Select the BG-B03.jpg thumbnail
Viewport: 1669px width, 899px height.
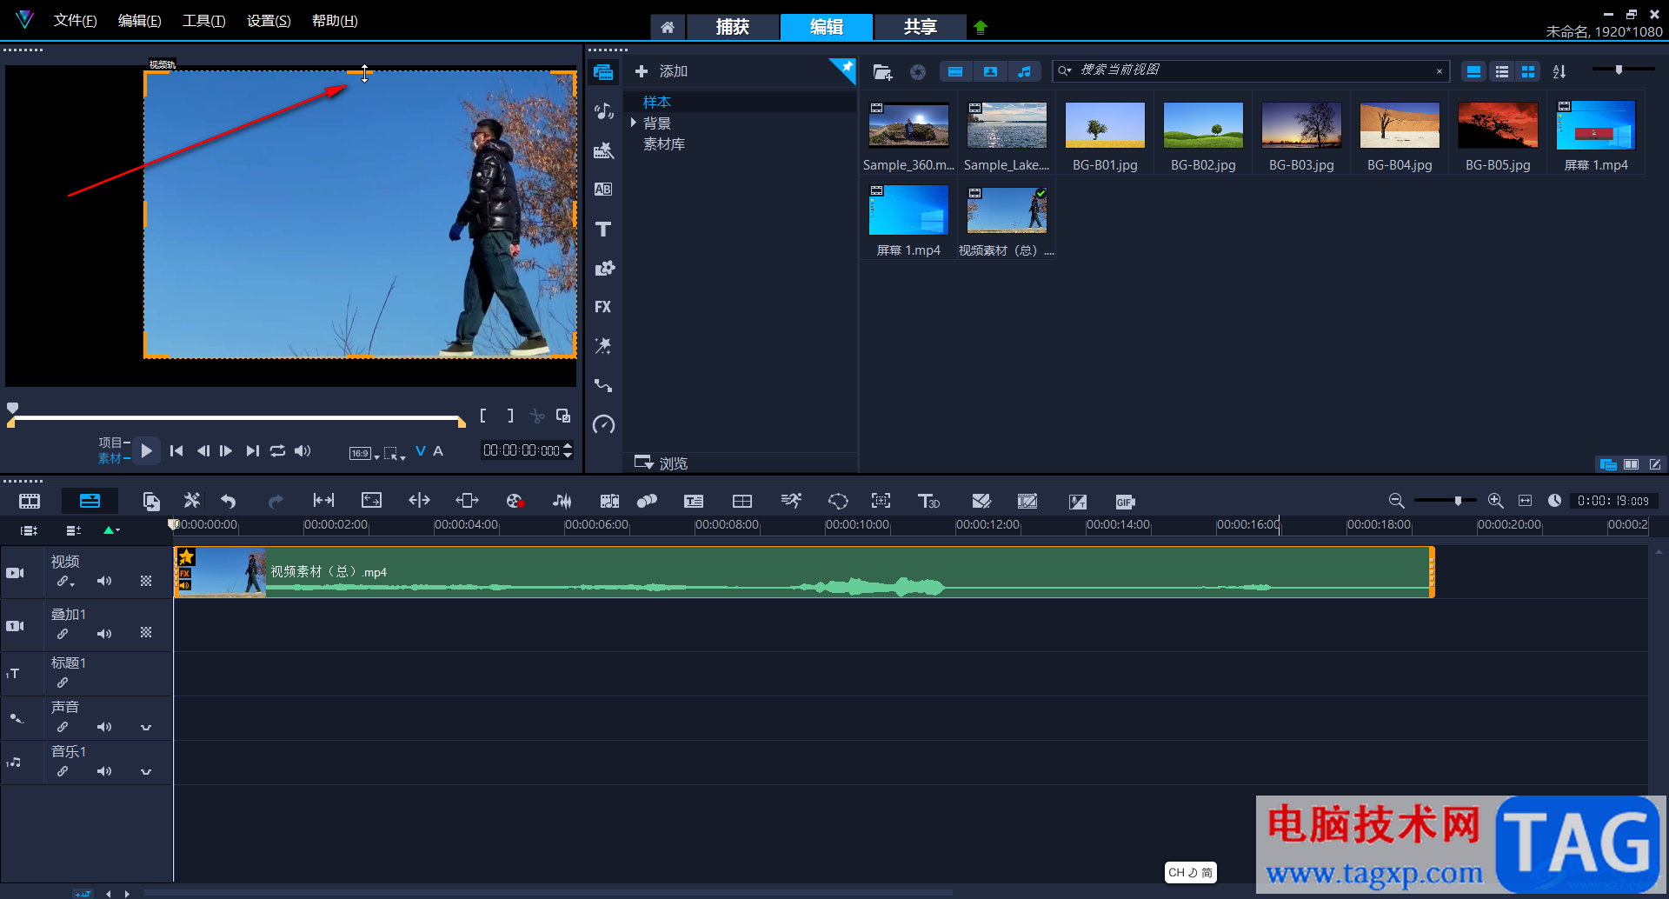1301,125
